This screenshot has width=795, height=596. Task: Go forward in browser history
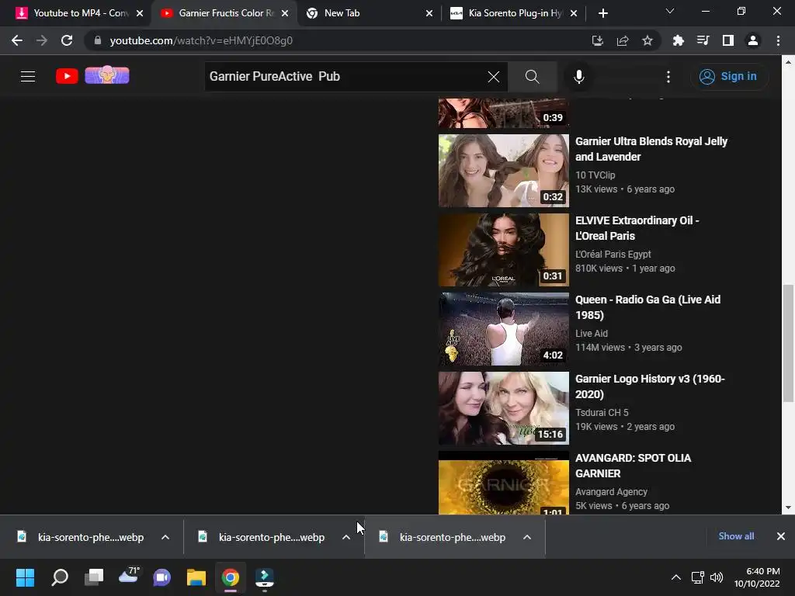pyautogui.click(x=42, y=40)
